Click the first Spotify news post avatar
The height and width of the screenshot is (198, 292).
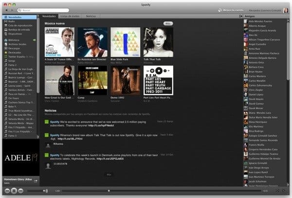pyautogui.click(x=47, y=122)
